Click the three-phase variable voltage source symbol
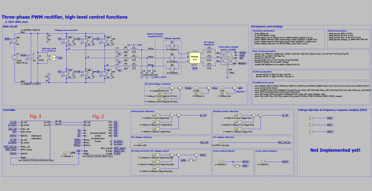372x191 pixels. pos(228,57)
